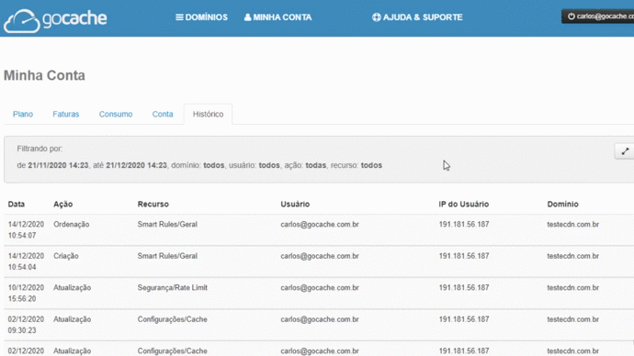Switch to the Plano tab
634x356 pixels.
click(x=23, y=114)
